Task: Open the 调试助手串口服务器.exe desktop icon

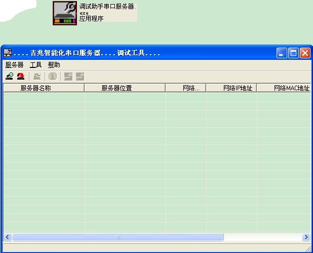Action: (65, 13)
